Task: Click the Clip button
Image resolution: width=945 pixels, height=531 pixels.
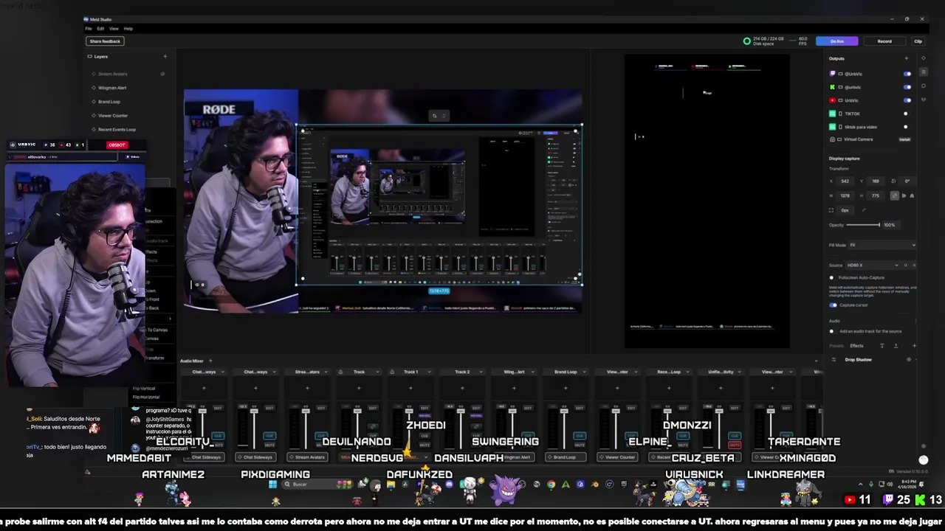Action: pyautogui.click(x=918, y=41)
